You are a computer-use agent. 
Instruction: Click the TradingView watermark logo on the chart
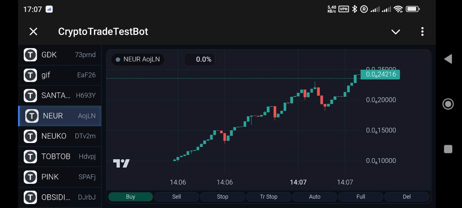click(121, 163)
